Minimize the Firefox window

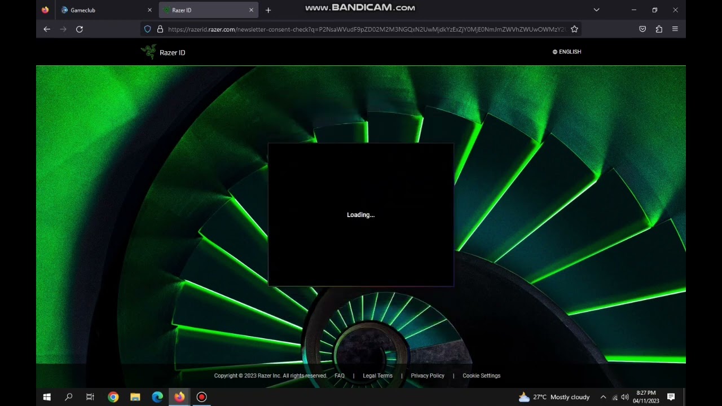[x=634, y=10]
